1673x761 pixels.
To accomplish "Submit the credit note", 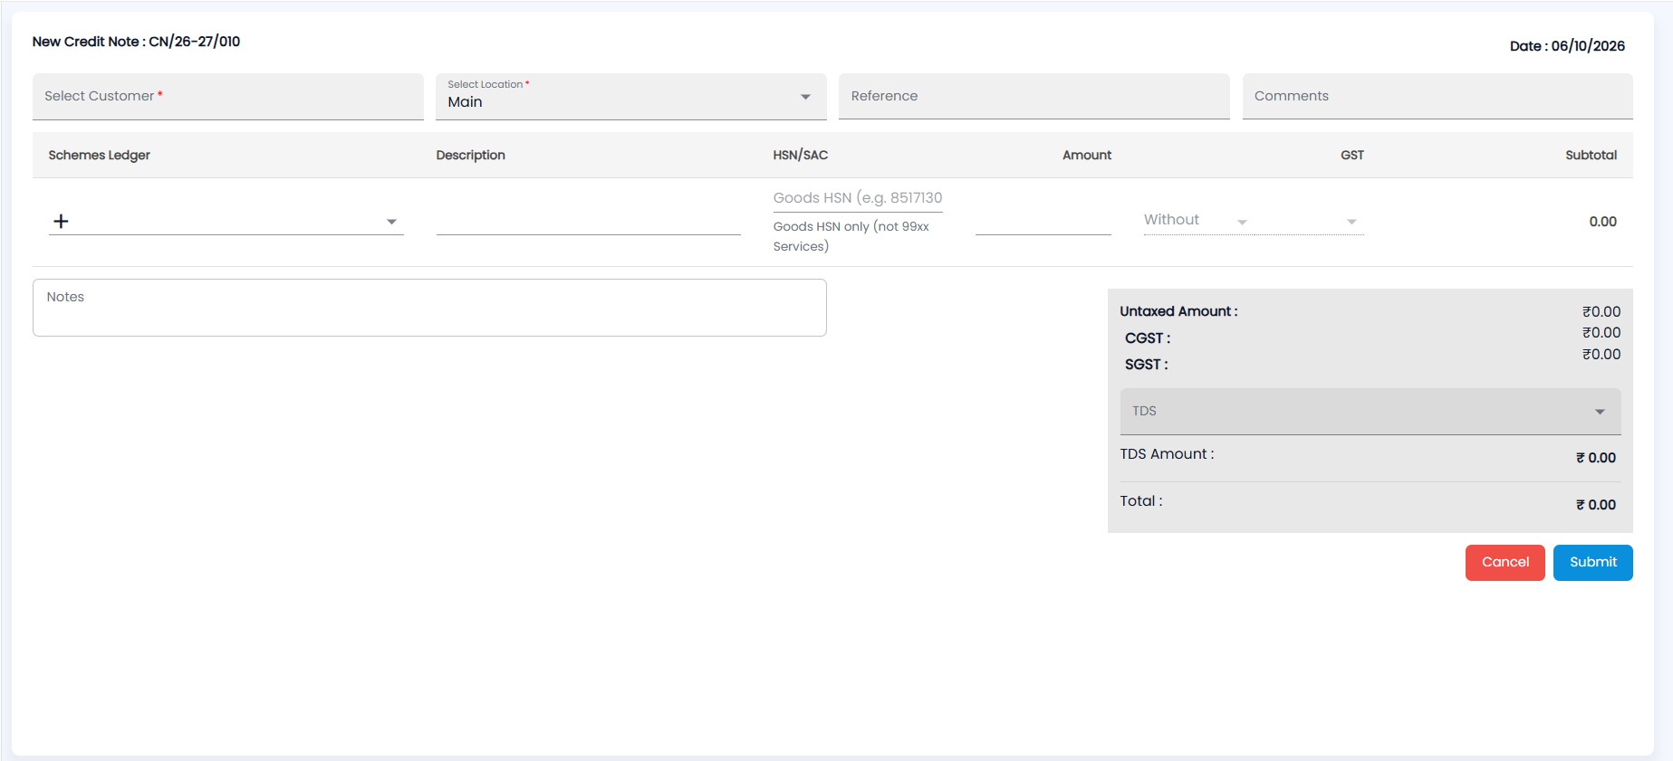I will coord(1593,563).
